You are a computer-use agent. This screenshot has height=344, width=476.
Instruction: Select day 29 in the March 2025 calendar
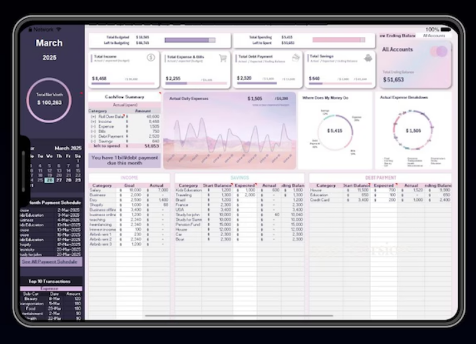78,180
